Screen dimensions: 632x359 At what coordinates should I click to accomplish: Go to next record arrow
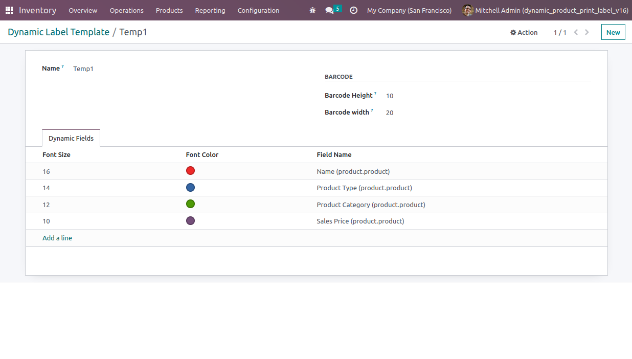point(586,32)
